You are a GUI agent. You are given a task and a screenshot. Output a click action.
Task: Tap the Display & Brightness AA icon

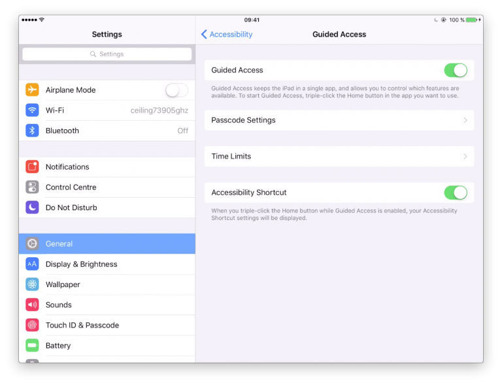(32, 264)
